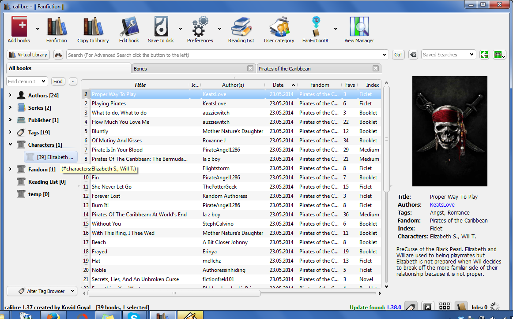Viewport: 513px width, 319px height.
Task: Open the search history dropdown arrow
Action: [x=384, y=55]
